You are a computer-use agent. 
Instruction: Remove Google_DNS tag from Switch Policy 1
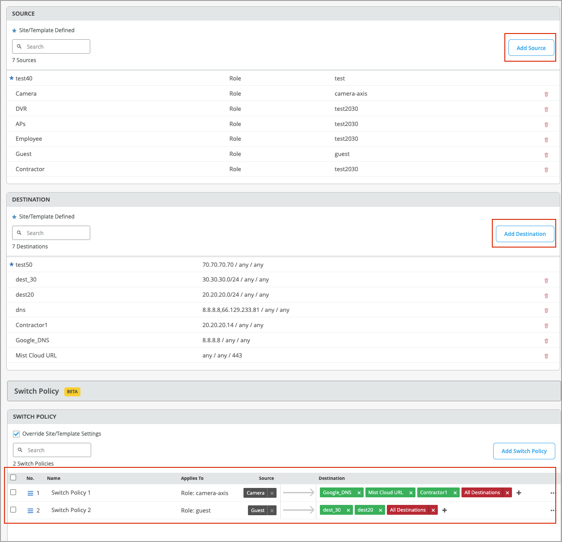coord(359,493)
